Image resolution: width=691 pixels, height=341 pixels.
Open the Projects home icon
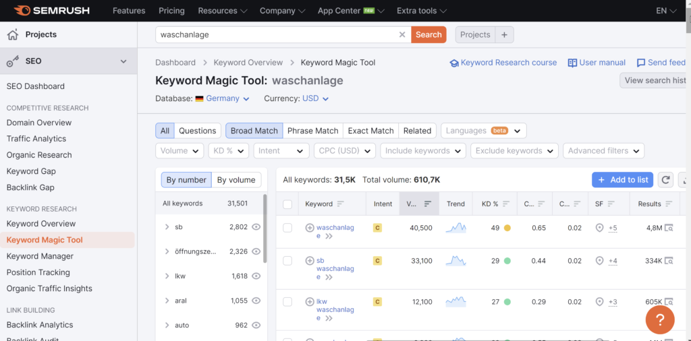pos(13,34)
